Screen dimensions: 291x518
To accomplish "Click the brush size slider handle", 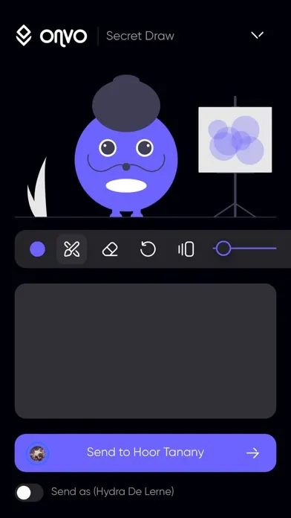I will 223,249.
